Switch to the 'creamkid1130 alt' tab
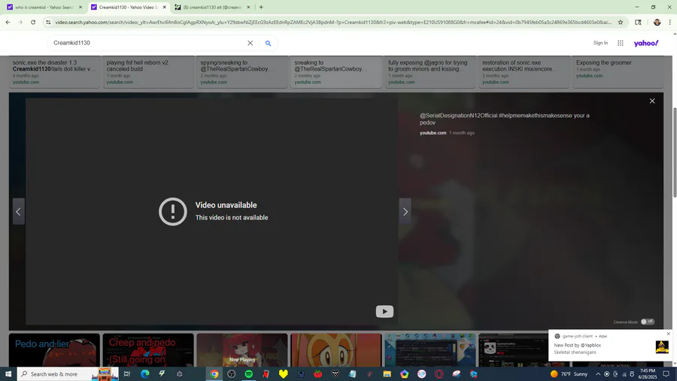 coord(212,7)
